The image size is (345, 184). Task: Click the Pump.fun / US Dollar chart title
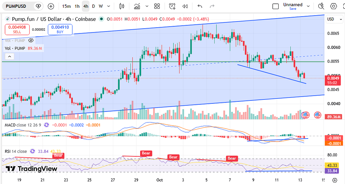coord(54,19)
